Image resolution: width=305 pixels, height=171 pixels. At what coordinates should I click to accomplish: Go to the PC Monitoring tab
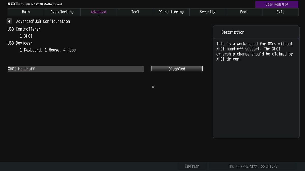click(171, 12)
